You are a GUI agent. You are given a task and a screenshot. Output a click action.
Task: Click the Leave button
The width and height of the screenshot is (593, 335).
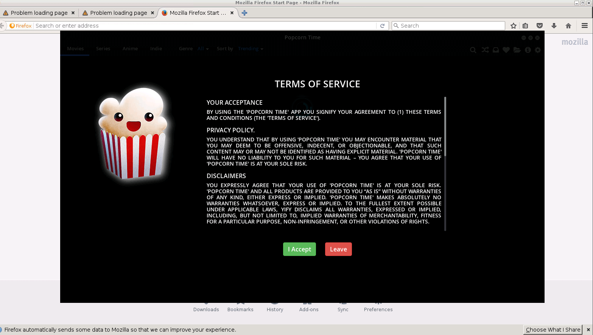tap(338, 249)
